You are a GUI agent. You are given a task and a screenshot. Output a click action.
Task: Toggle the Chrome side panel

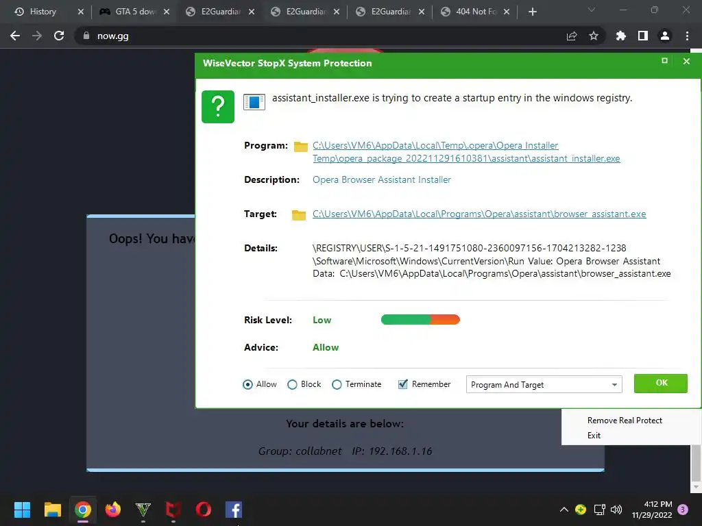(643, 36)
